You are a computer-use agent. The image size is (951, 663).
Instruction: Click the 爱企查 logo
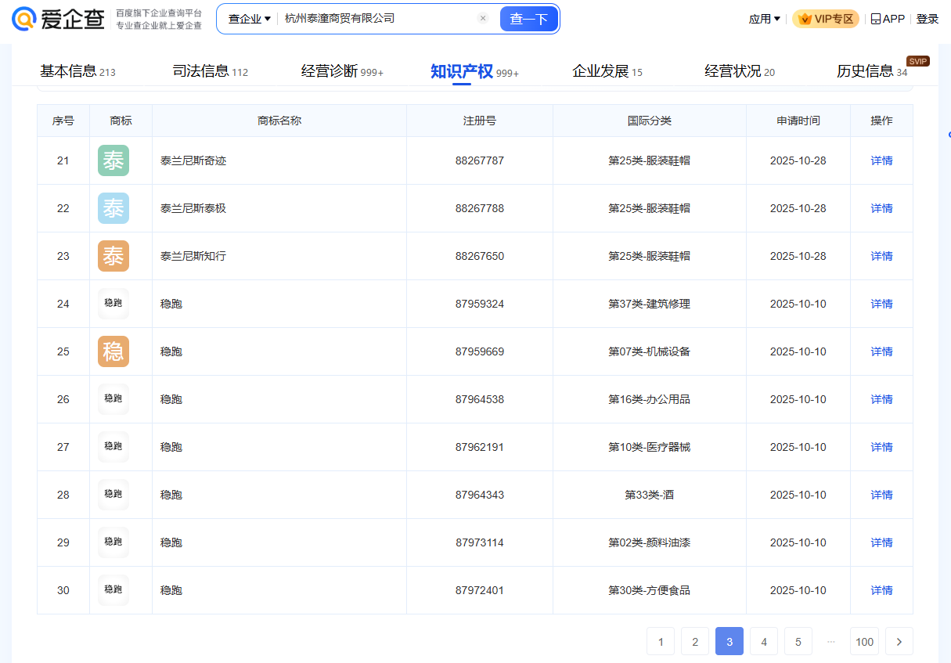click(59, 20)
